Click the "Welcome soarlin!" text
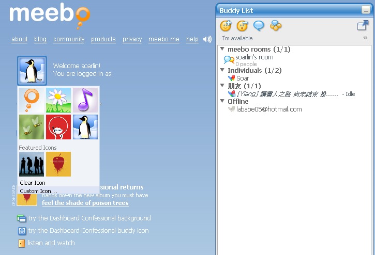The width and height of the screenshot is (375, 255). coord(77,66)
